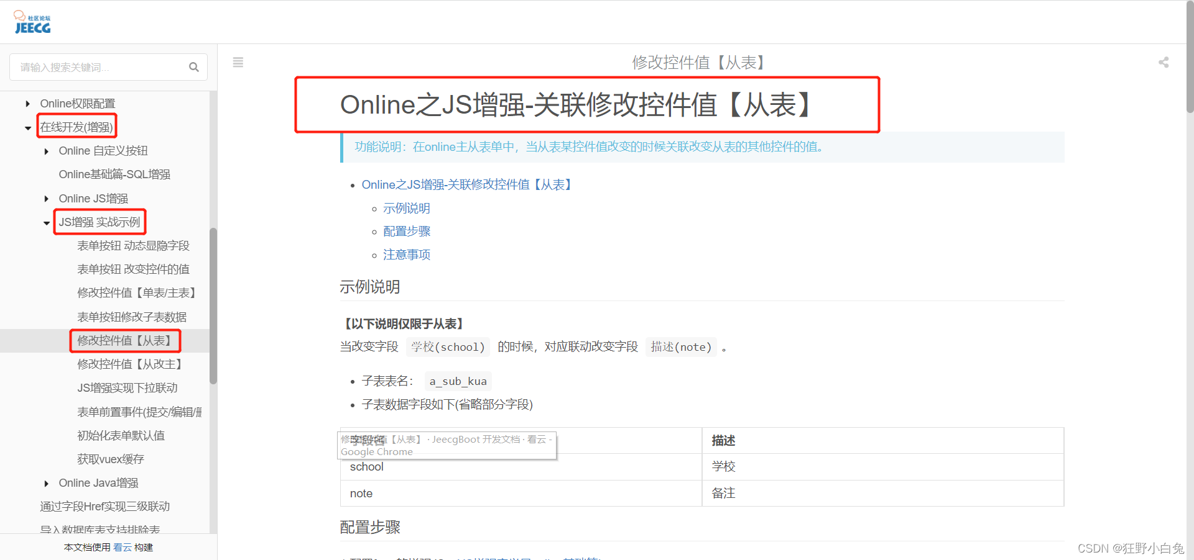Click the 学校(school) code label

click(448, 346)
